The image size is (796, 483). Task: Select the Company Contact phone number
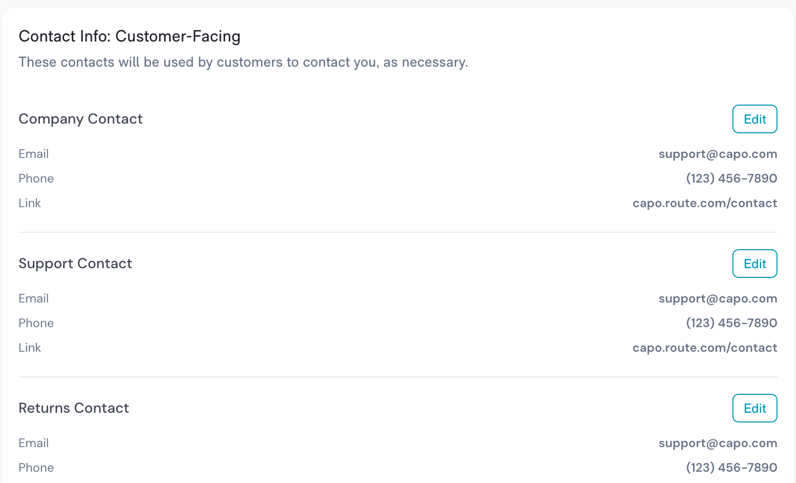[x=731, y=178]
